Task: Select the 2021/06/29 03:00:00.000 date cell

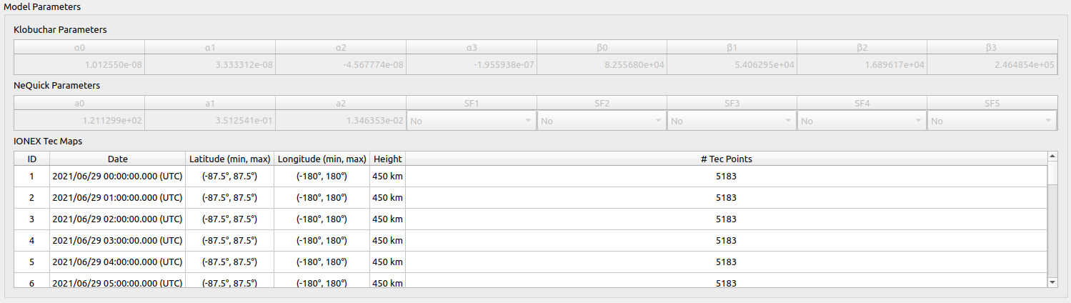Action: 117,241
